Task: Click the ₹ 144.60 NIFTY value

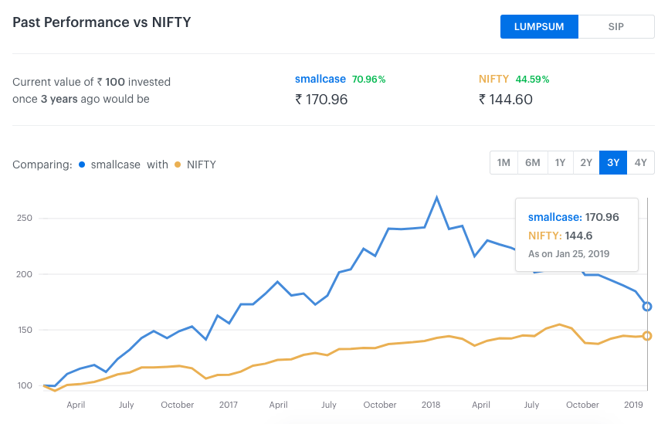Action: 506,100
